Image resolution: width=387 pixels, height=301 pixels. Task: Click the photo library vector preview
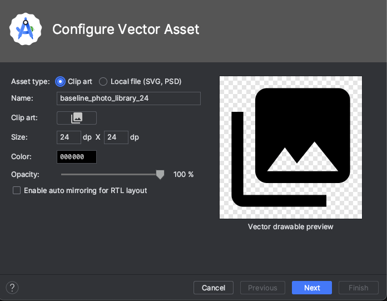coord(291,147)
